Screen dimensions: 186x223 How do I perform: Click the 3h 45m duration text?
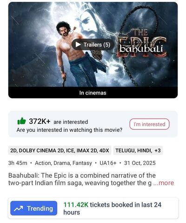[18, 163]
